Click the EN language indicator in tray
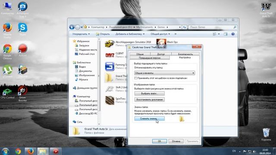The image size is (276, 155). (234, 151)
